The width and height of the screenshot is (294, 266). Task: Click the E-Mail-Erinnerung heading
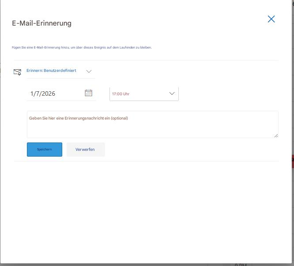point(41,23)
